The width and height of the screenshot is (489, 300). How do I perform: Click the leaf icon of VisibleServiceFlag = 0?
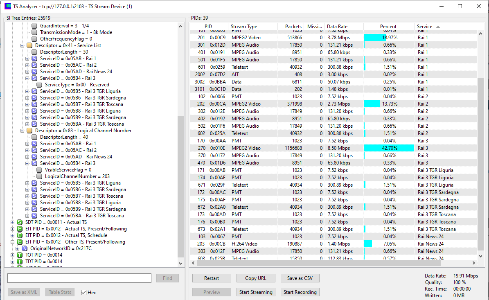(39, 170)
